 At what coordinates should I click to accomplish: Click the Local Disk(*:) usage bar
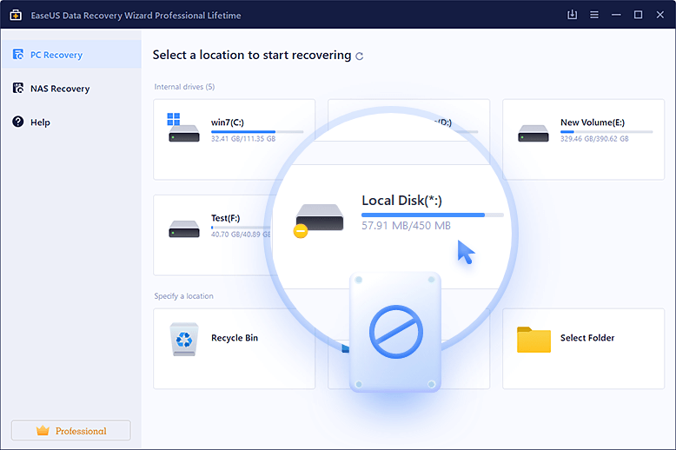point(432,215)
